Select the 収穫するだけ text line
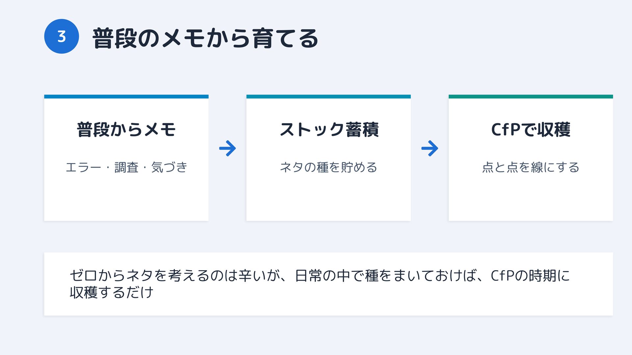Screen dimensions: 632x355 click(x=112, y=292)
